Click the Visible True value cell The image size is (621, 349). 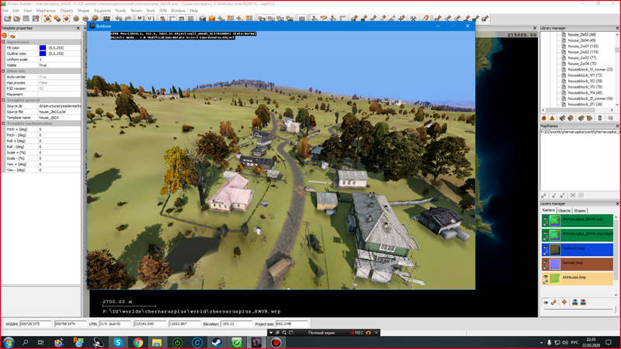pos(59,65)
